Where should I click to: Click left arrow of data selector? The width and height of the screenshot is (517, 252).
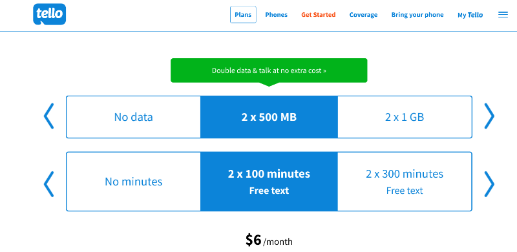(49, 116)
